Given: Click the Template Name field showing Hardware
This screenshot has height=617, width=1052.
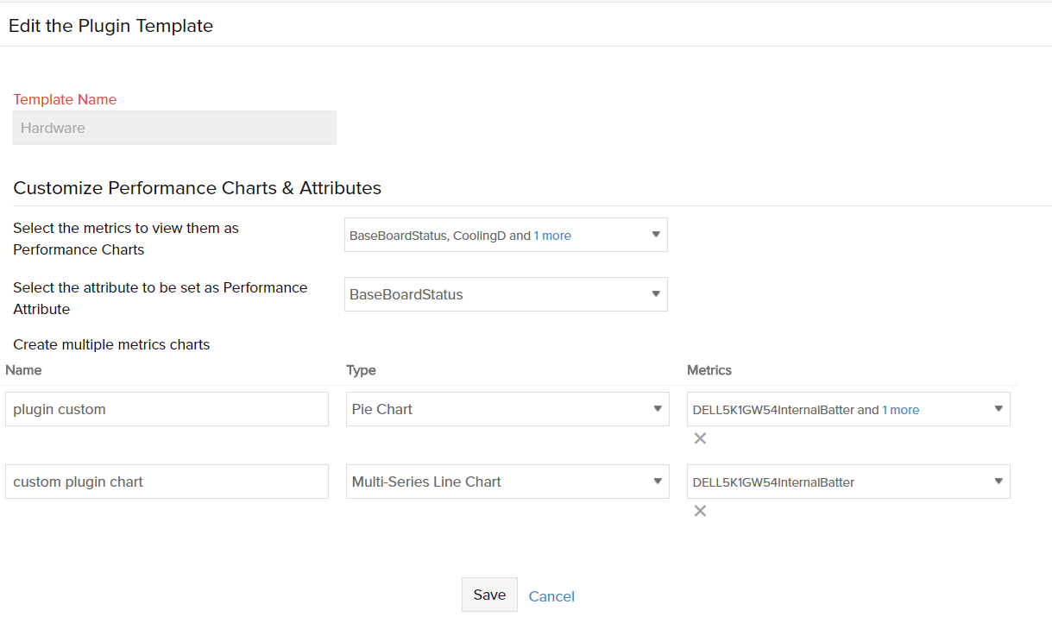Looking at the screenshot, I should 174,128.
